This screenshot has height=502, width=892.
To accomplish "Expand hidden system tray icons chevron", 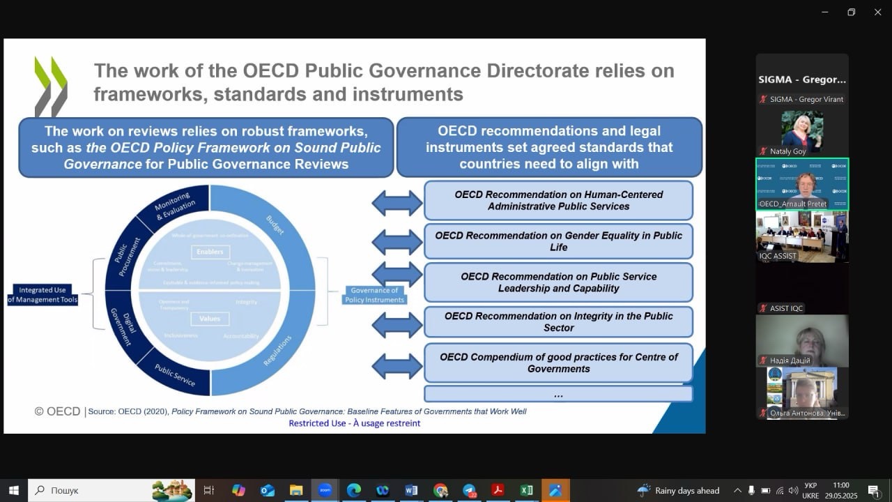I will 737,490.
